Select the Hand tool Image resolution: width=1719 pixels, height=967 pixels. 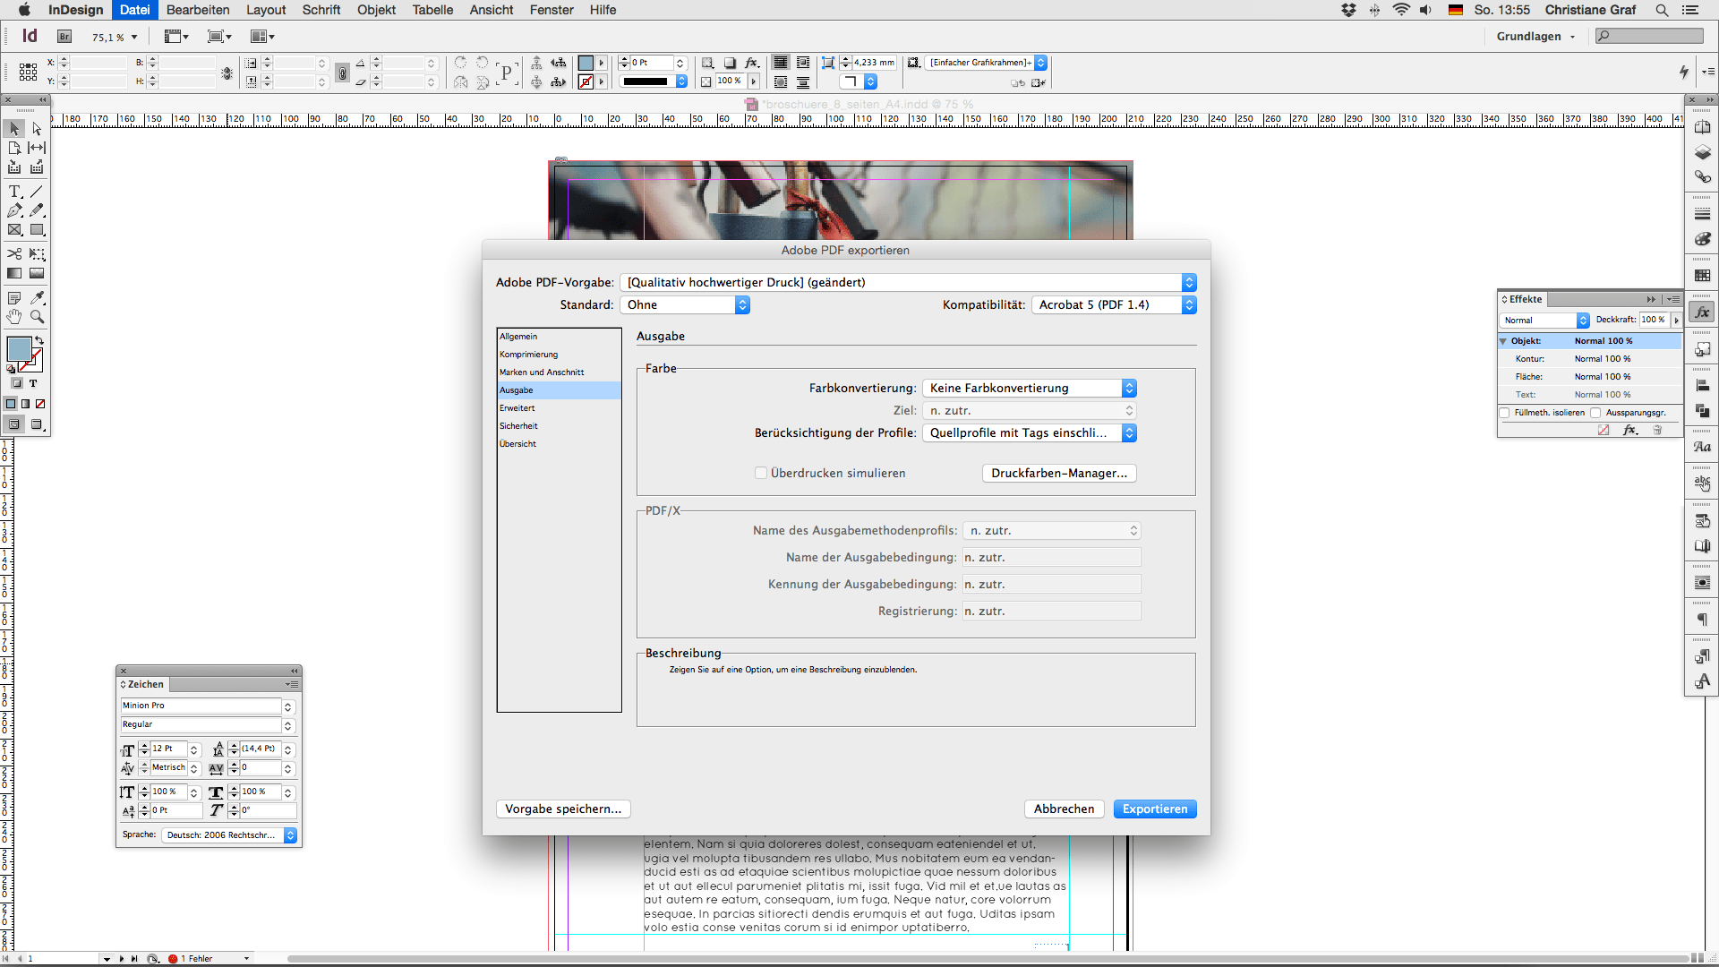pos(14,316)
